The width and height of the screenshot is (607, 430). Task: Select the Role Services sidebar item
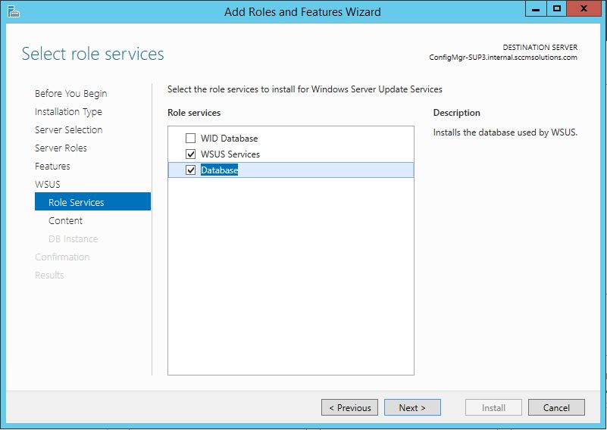click(76, 203)
